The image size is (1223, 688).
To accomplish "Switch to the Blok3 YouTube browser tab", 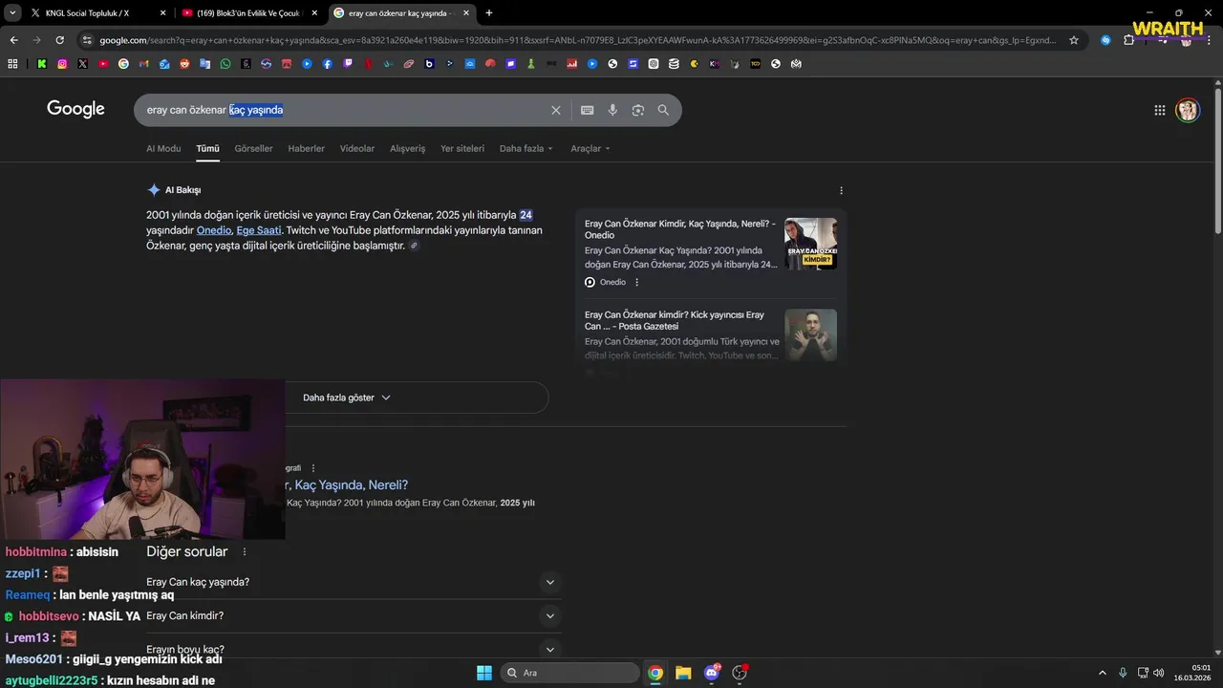I will pyautogui.click(x=250, y=13).
